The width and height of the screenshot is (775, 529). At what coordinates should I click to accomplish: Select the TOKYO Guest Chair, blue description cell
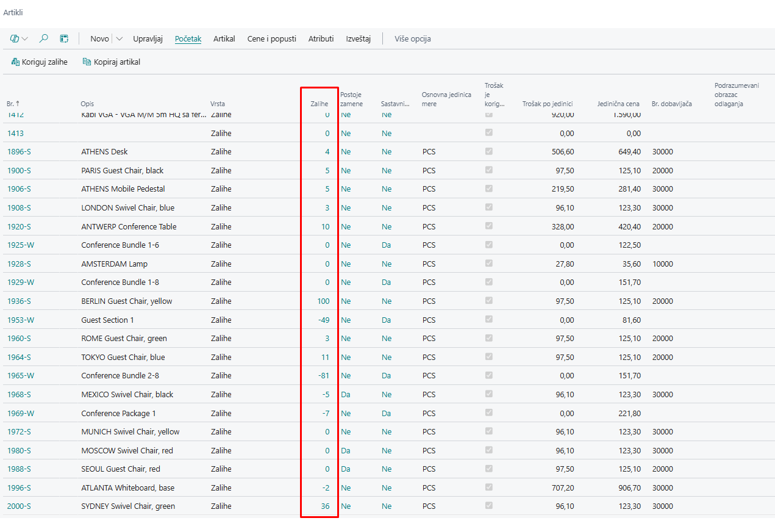(123, 357)
